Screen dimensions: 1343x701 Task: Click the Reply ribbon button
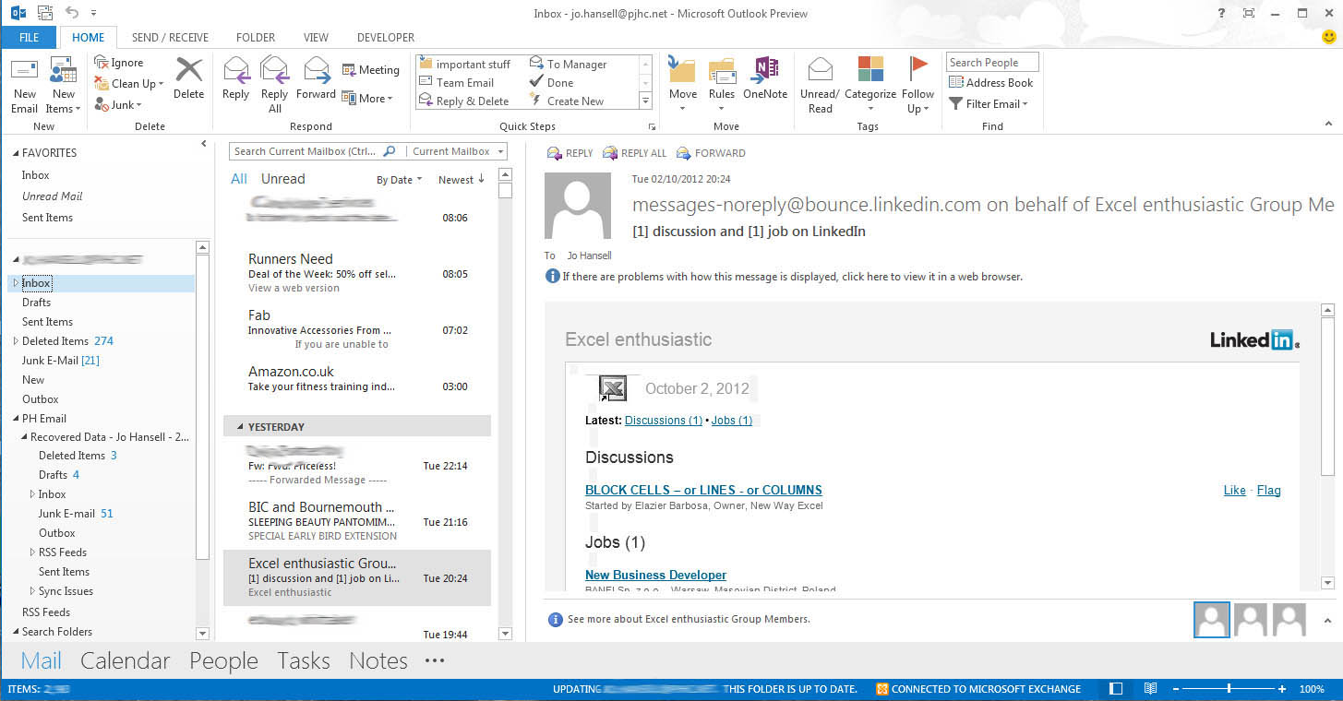[236, 77]
